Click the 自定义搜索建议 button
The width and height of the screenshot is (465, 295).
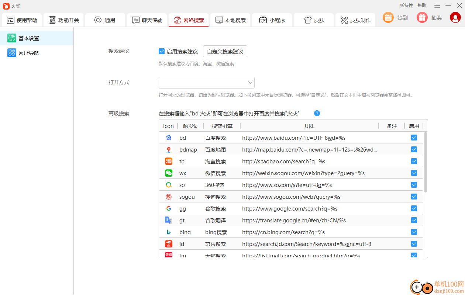(225, 52)
